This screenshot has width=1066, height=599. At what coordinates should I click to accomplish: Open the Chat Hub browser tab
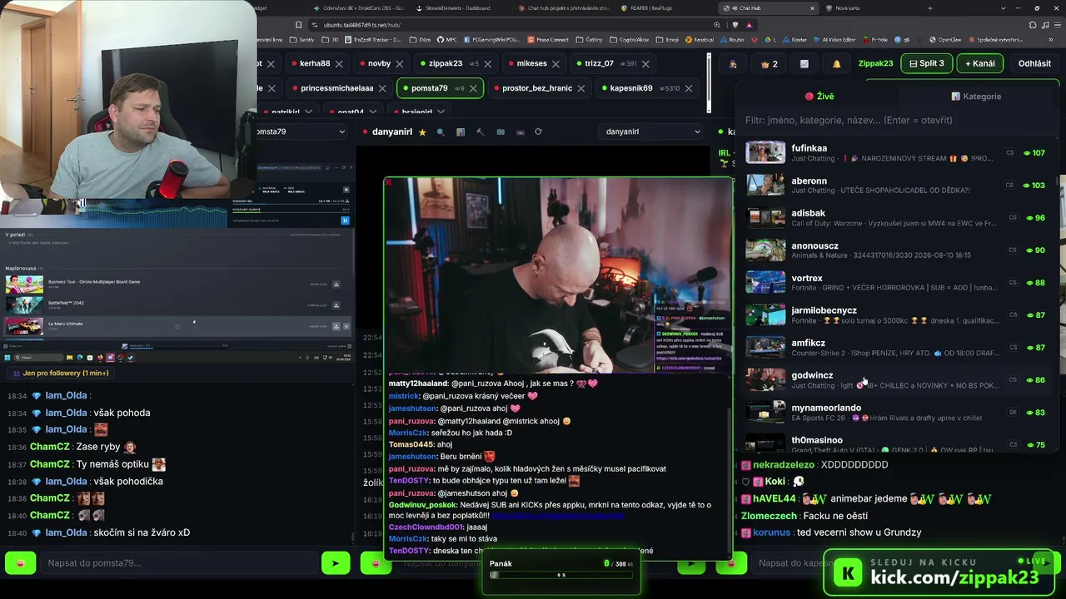[x=766, y=8]
